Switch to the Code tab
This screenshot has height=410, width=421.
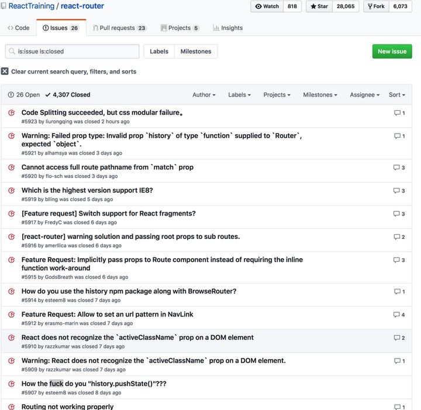pyautogui.click(x=19, y=28)
